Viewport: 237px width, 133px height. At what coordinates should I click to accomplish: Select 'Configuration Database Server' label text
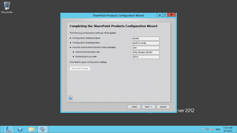86,38
